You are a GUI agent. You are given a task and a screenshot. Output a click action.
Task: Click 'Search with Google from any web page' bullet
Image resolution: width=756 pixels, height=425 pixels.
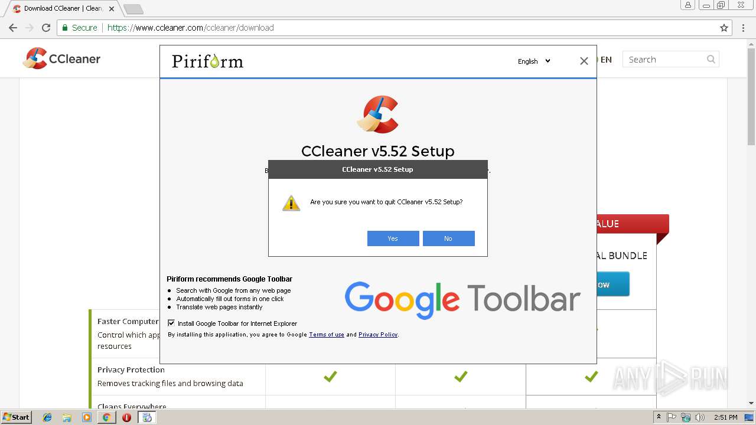click(233, 290)
